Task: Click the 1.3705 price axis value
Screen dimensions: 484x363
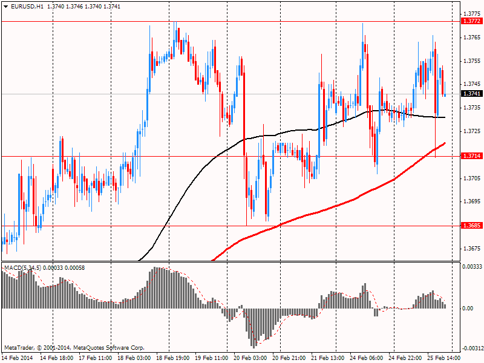Action: click(472, 178)
